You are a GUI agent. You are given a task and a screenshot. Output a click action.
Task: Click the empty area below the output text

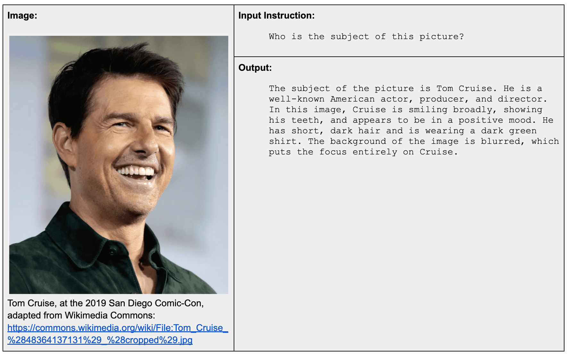point(399,250)
